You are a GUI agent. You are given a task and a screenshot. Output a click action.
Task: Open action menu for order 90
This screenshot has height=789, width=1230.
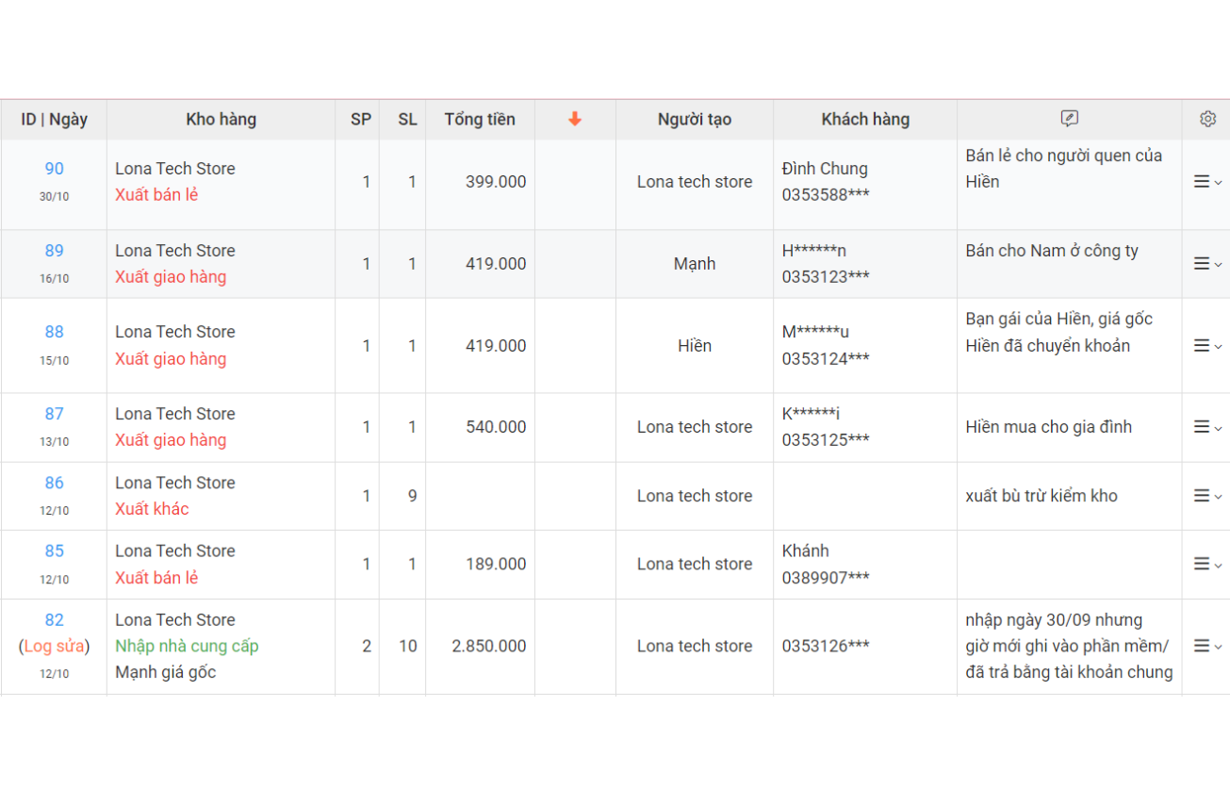[1206, 182]
